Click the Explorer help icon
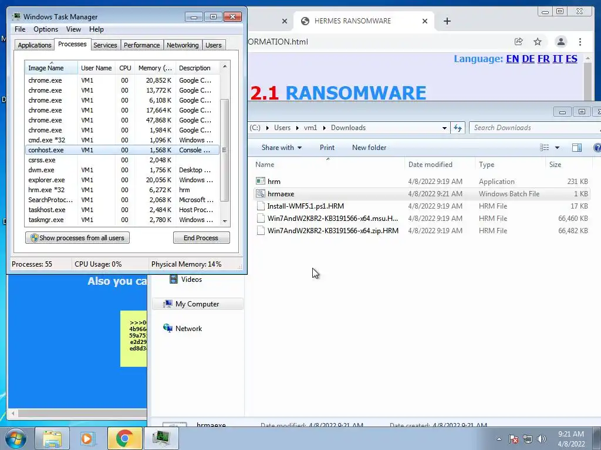 pyautogui.click(x=597, y=148)
